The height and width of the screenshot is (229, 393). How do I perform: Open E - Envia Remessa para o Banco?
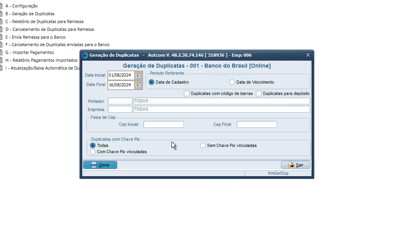click(35, 37)
